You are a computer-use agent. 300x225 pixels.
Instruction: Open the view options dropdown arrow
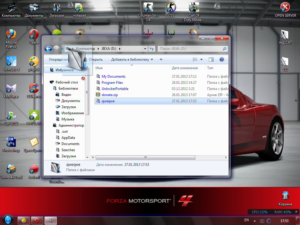coord(201,59)
